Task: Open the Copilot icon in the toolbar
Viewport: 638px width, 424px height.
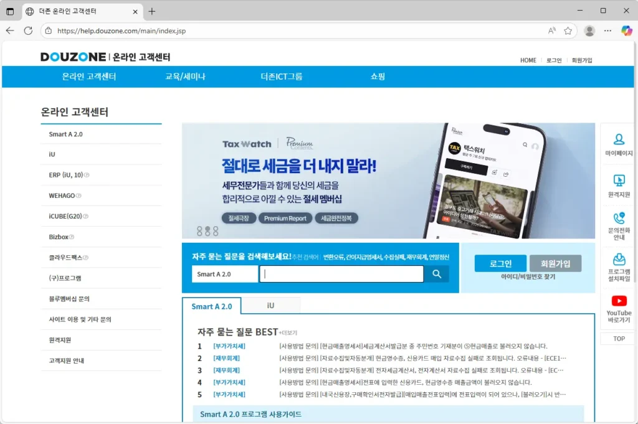Action: coord(626,31)
